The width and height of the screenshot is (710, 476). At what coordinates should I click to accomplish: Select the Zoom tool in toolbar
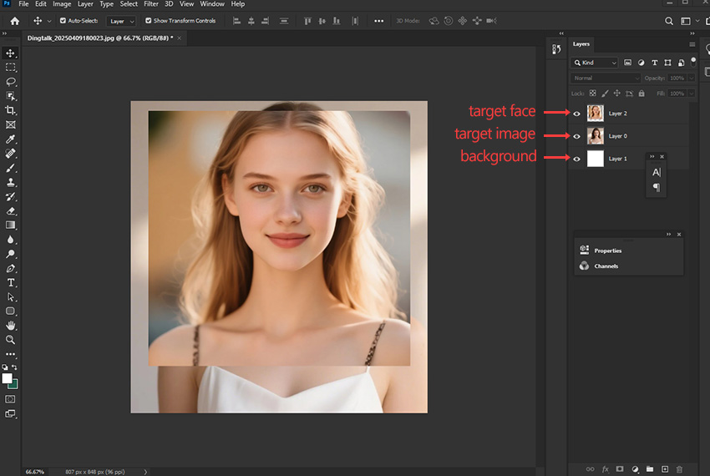pos(10,340)
